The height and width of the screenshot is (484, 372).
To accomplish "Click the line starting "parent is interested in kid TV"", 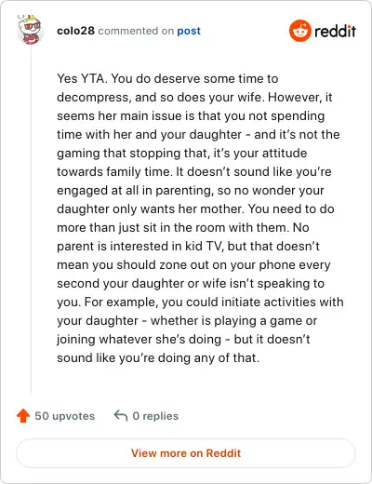I will pos(188,246).
